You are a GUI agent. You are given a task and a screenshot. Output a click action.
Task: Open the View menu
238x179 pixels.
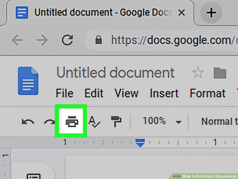pyautogui.click(x=126, y=93)
